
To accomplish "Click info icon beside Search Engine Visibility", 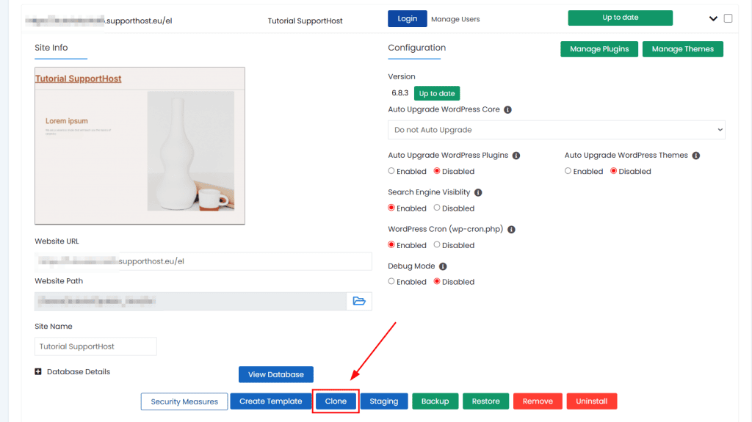I will click(478, 192).
